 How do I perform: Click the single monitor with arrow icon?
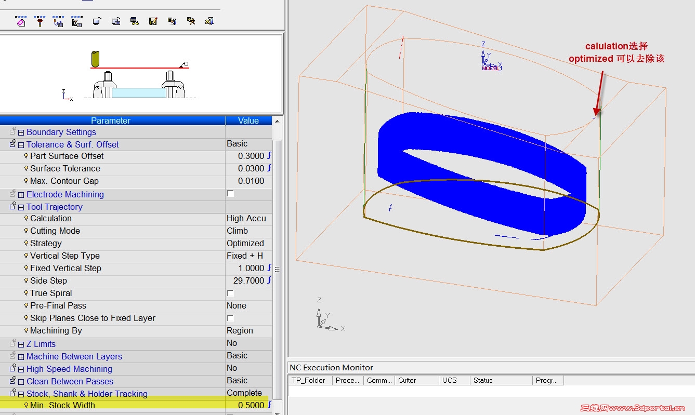click(x=97, y=21)
